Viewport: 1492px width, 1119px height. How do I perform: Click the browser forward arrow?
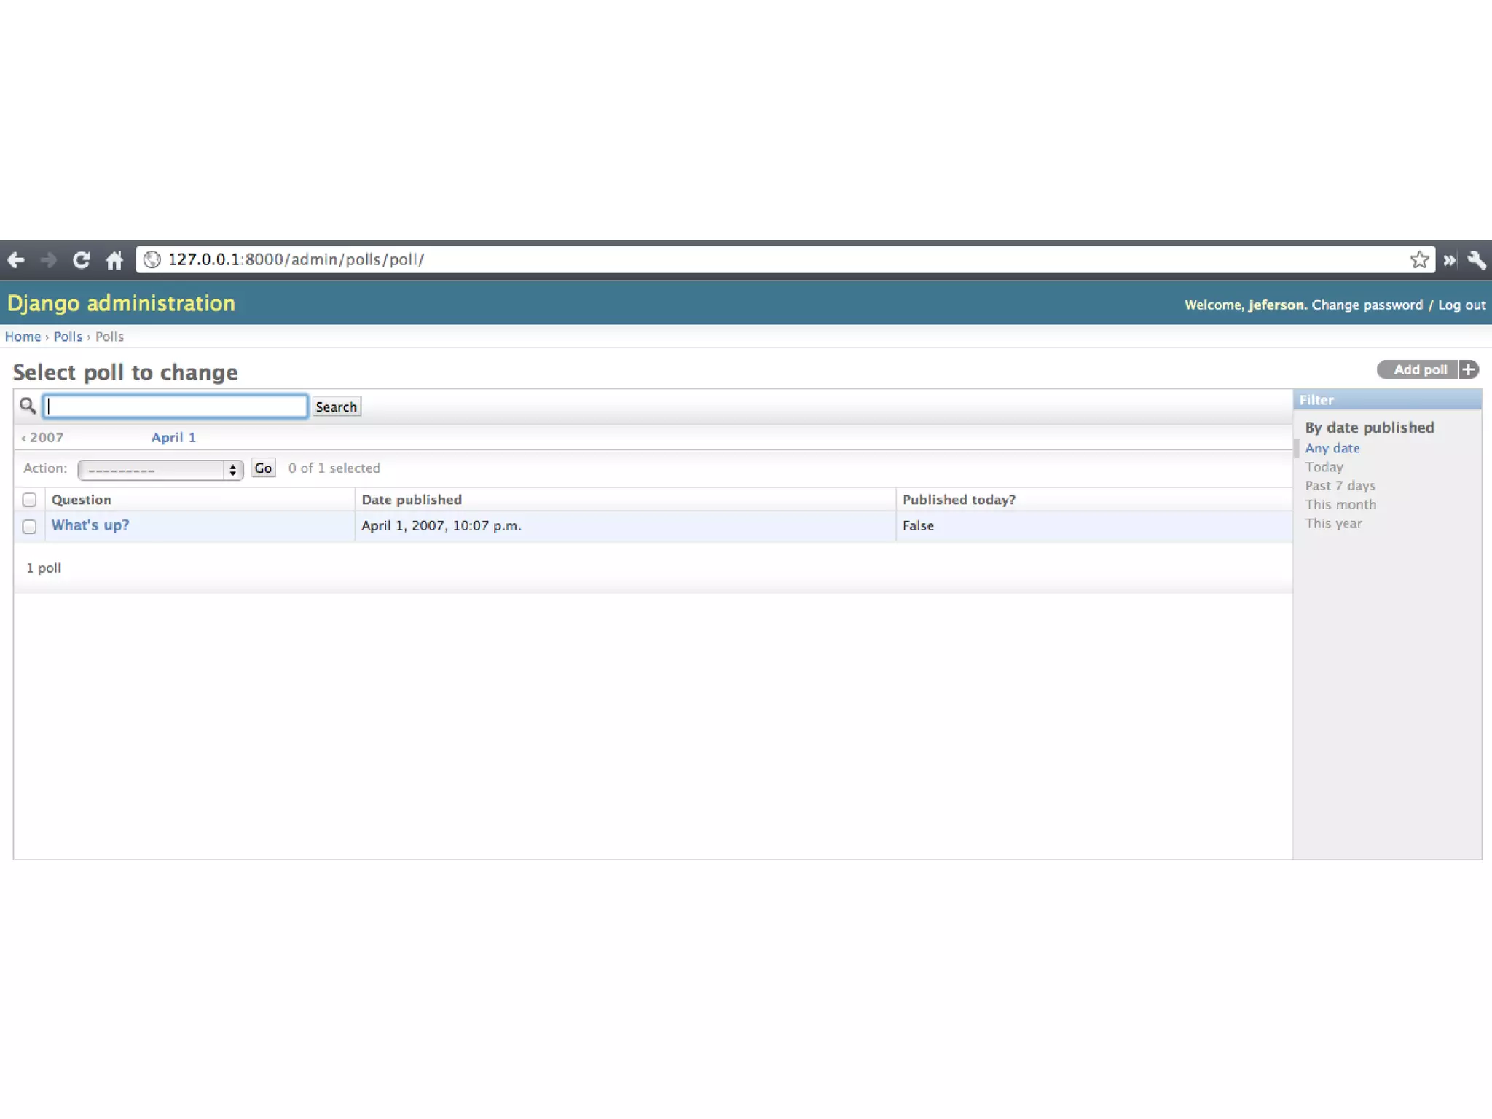49,260
